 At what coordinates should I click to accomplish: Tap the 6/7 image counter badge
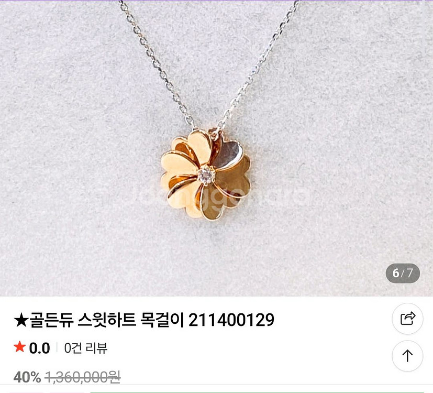click(x=403, y=274)
